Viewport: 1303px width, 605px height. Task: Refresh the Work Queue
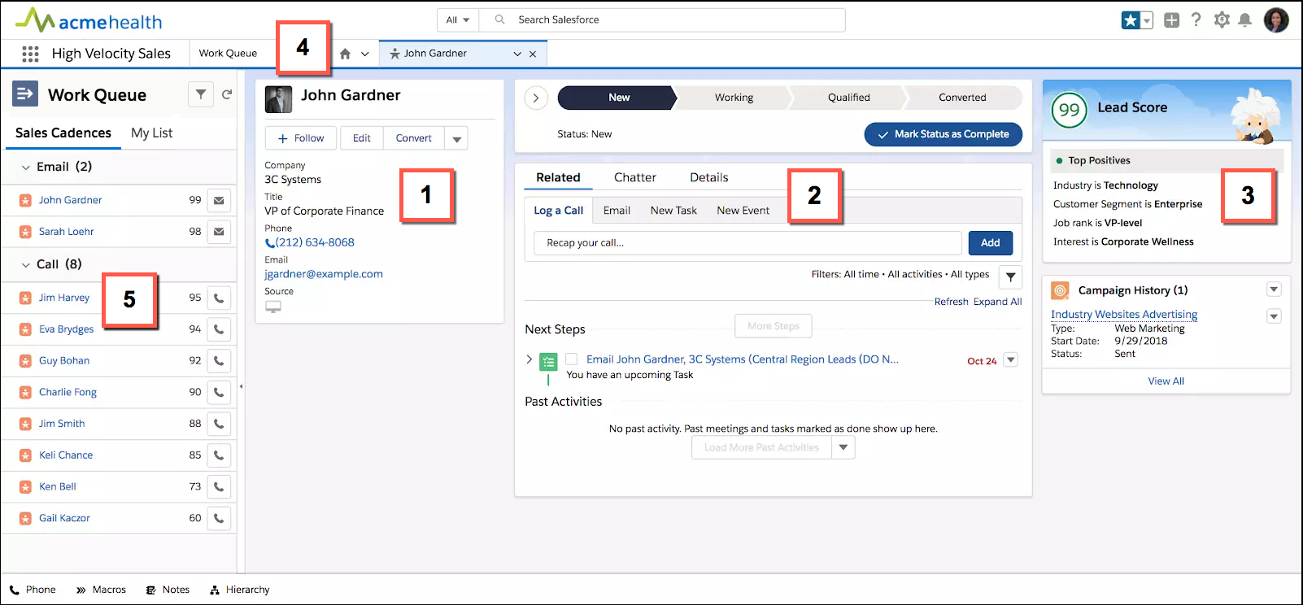[227, 94]
